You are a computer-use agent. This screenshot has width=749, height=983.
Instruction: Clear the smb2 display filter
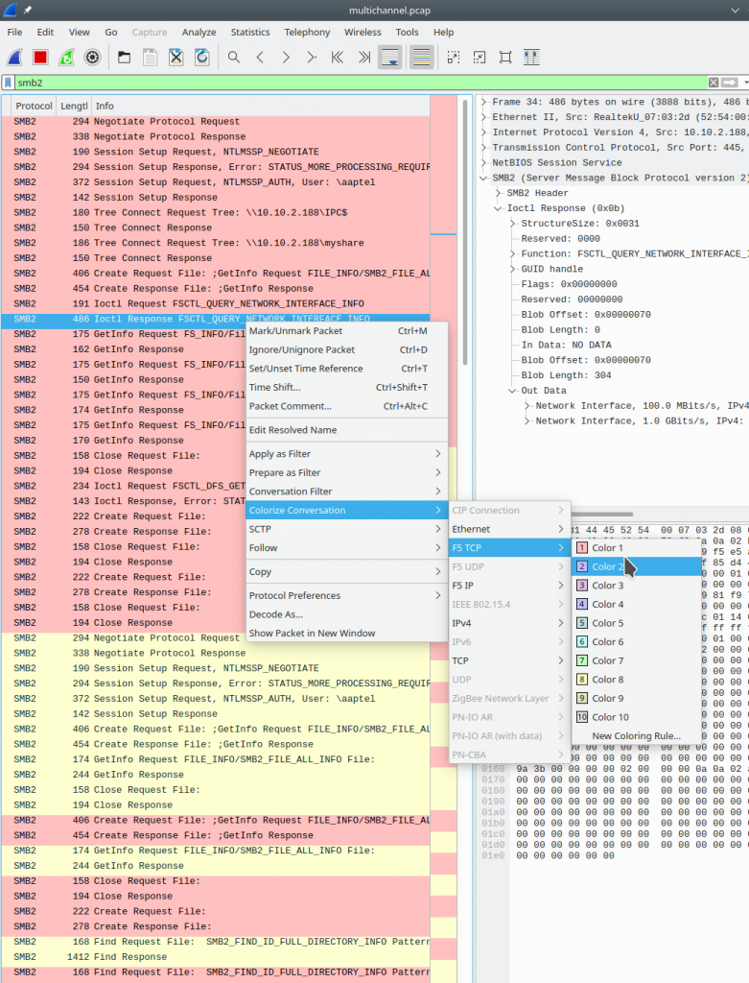pyautogui.click(x=714, y=83)
